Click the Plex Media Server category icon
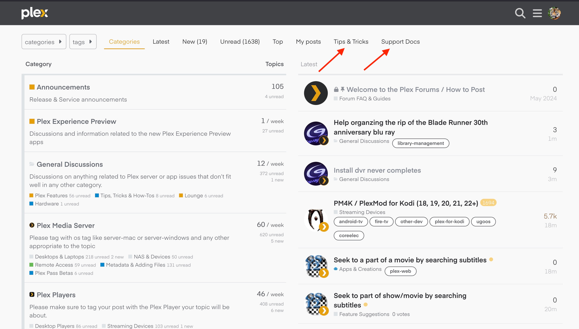579x329 pixels. click(32, 225)
